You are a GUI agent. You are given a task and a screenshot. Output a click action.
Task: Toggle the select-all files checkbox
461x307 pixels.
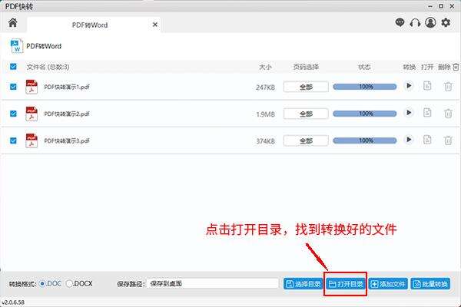(x=13, y=67)
